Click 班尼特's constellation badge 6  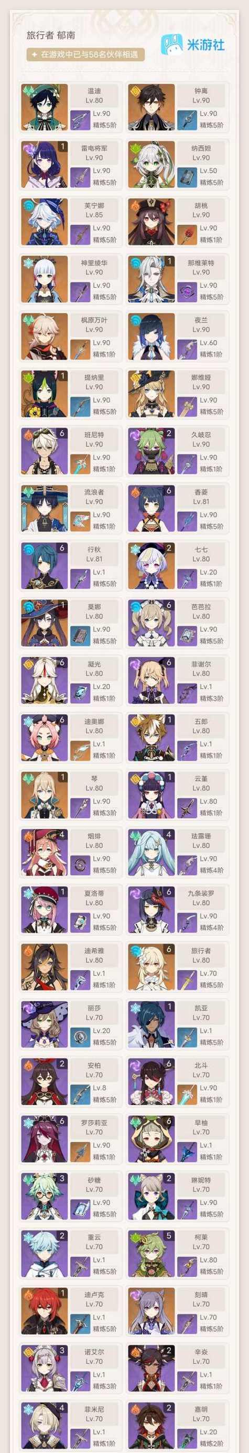point(62,434)
